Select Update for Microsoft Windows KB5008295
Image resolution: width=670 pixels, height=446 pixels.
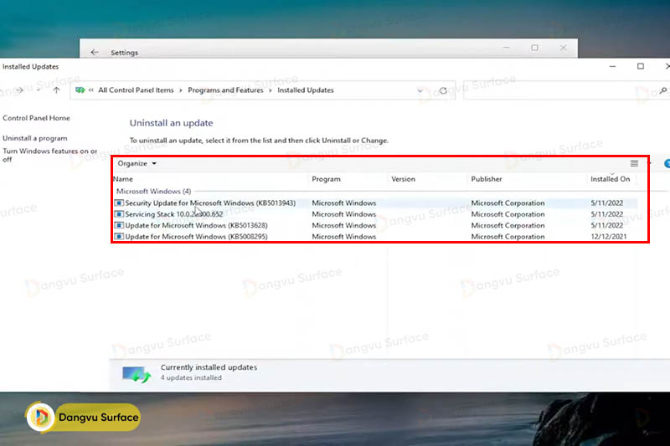pos(375,236)
